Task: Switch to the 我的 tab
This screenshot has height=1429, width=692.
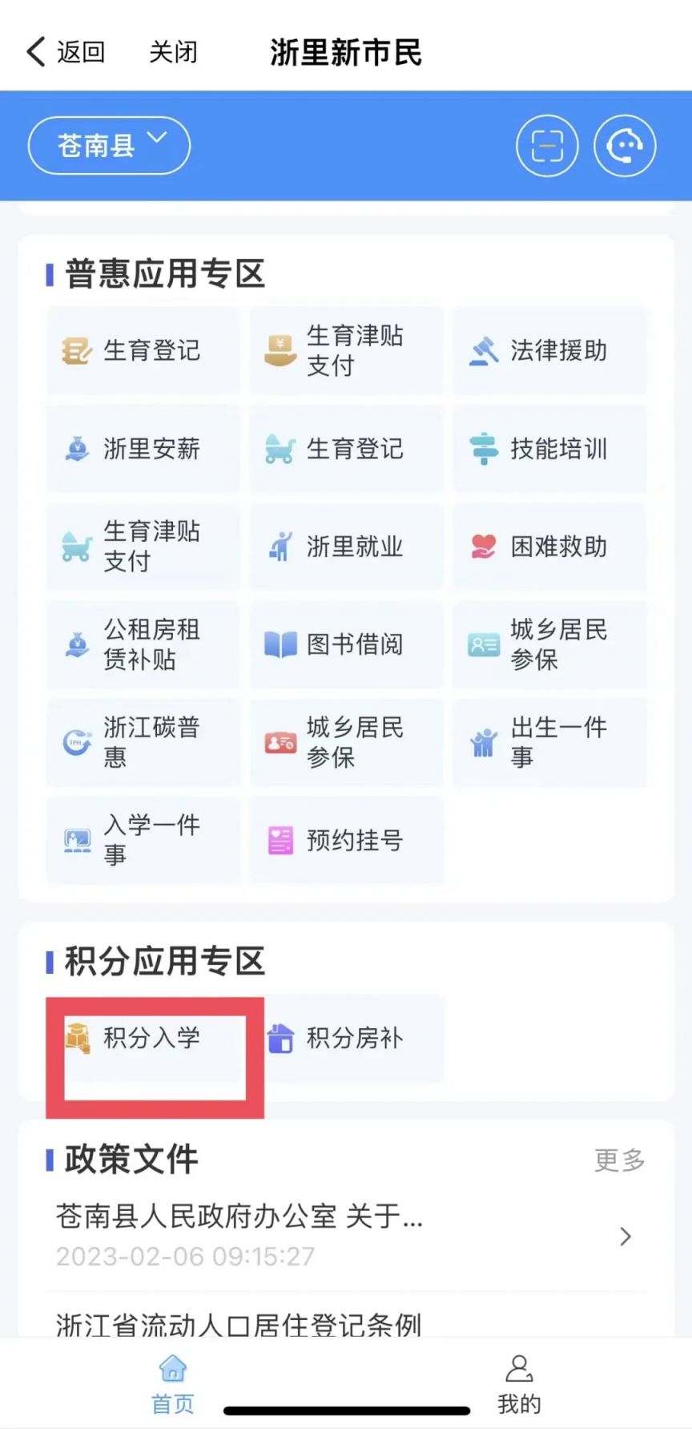Action: point(519,1384)
